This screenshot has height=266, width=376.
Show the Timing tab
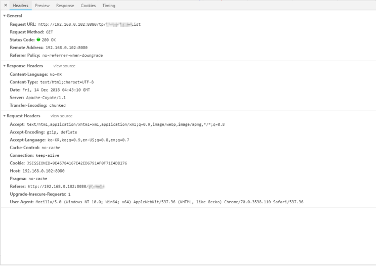[x=108, y=6]
